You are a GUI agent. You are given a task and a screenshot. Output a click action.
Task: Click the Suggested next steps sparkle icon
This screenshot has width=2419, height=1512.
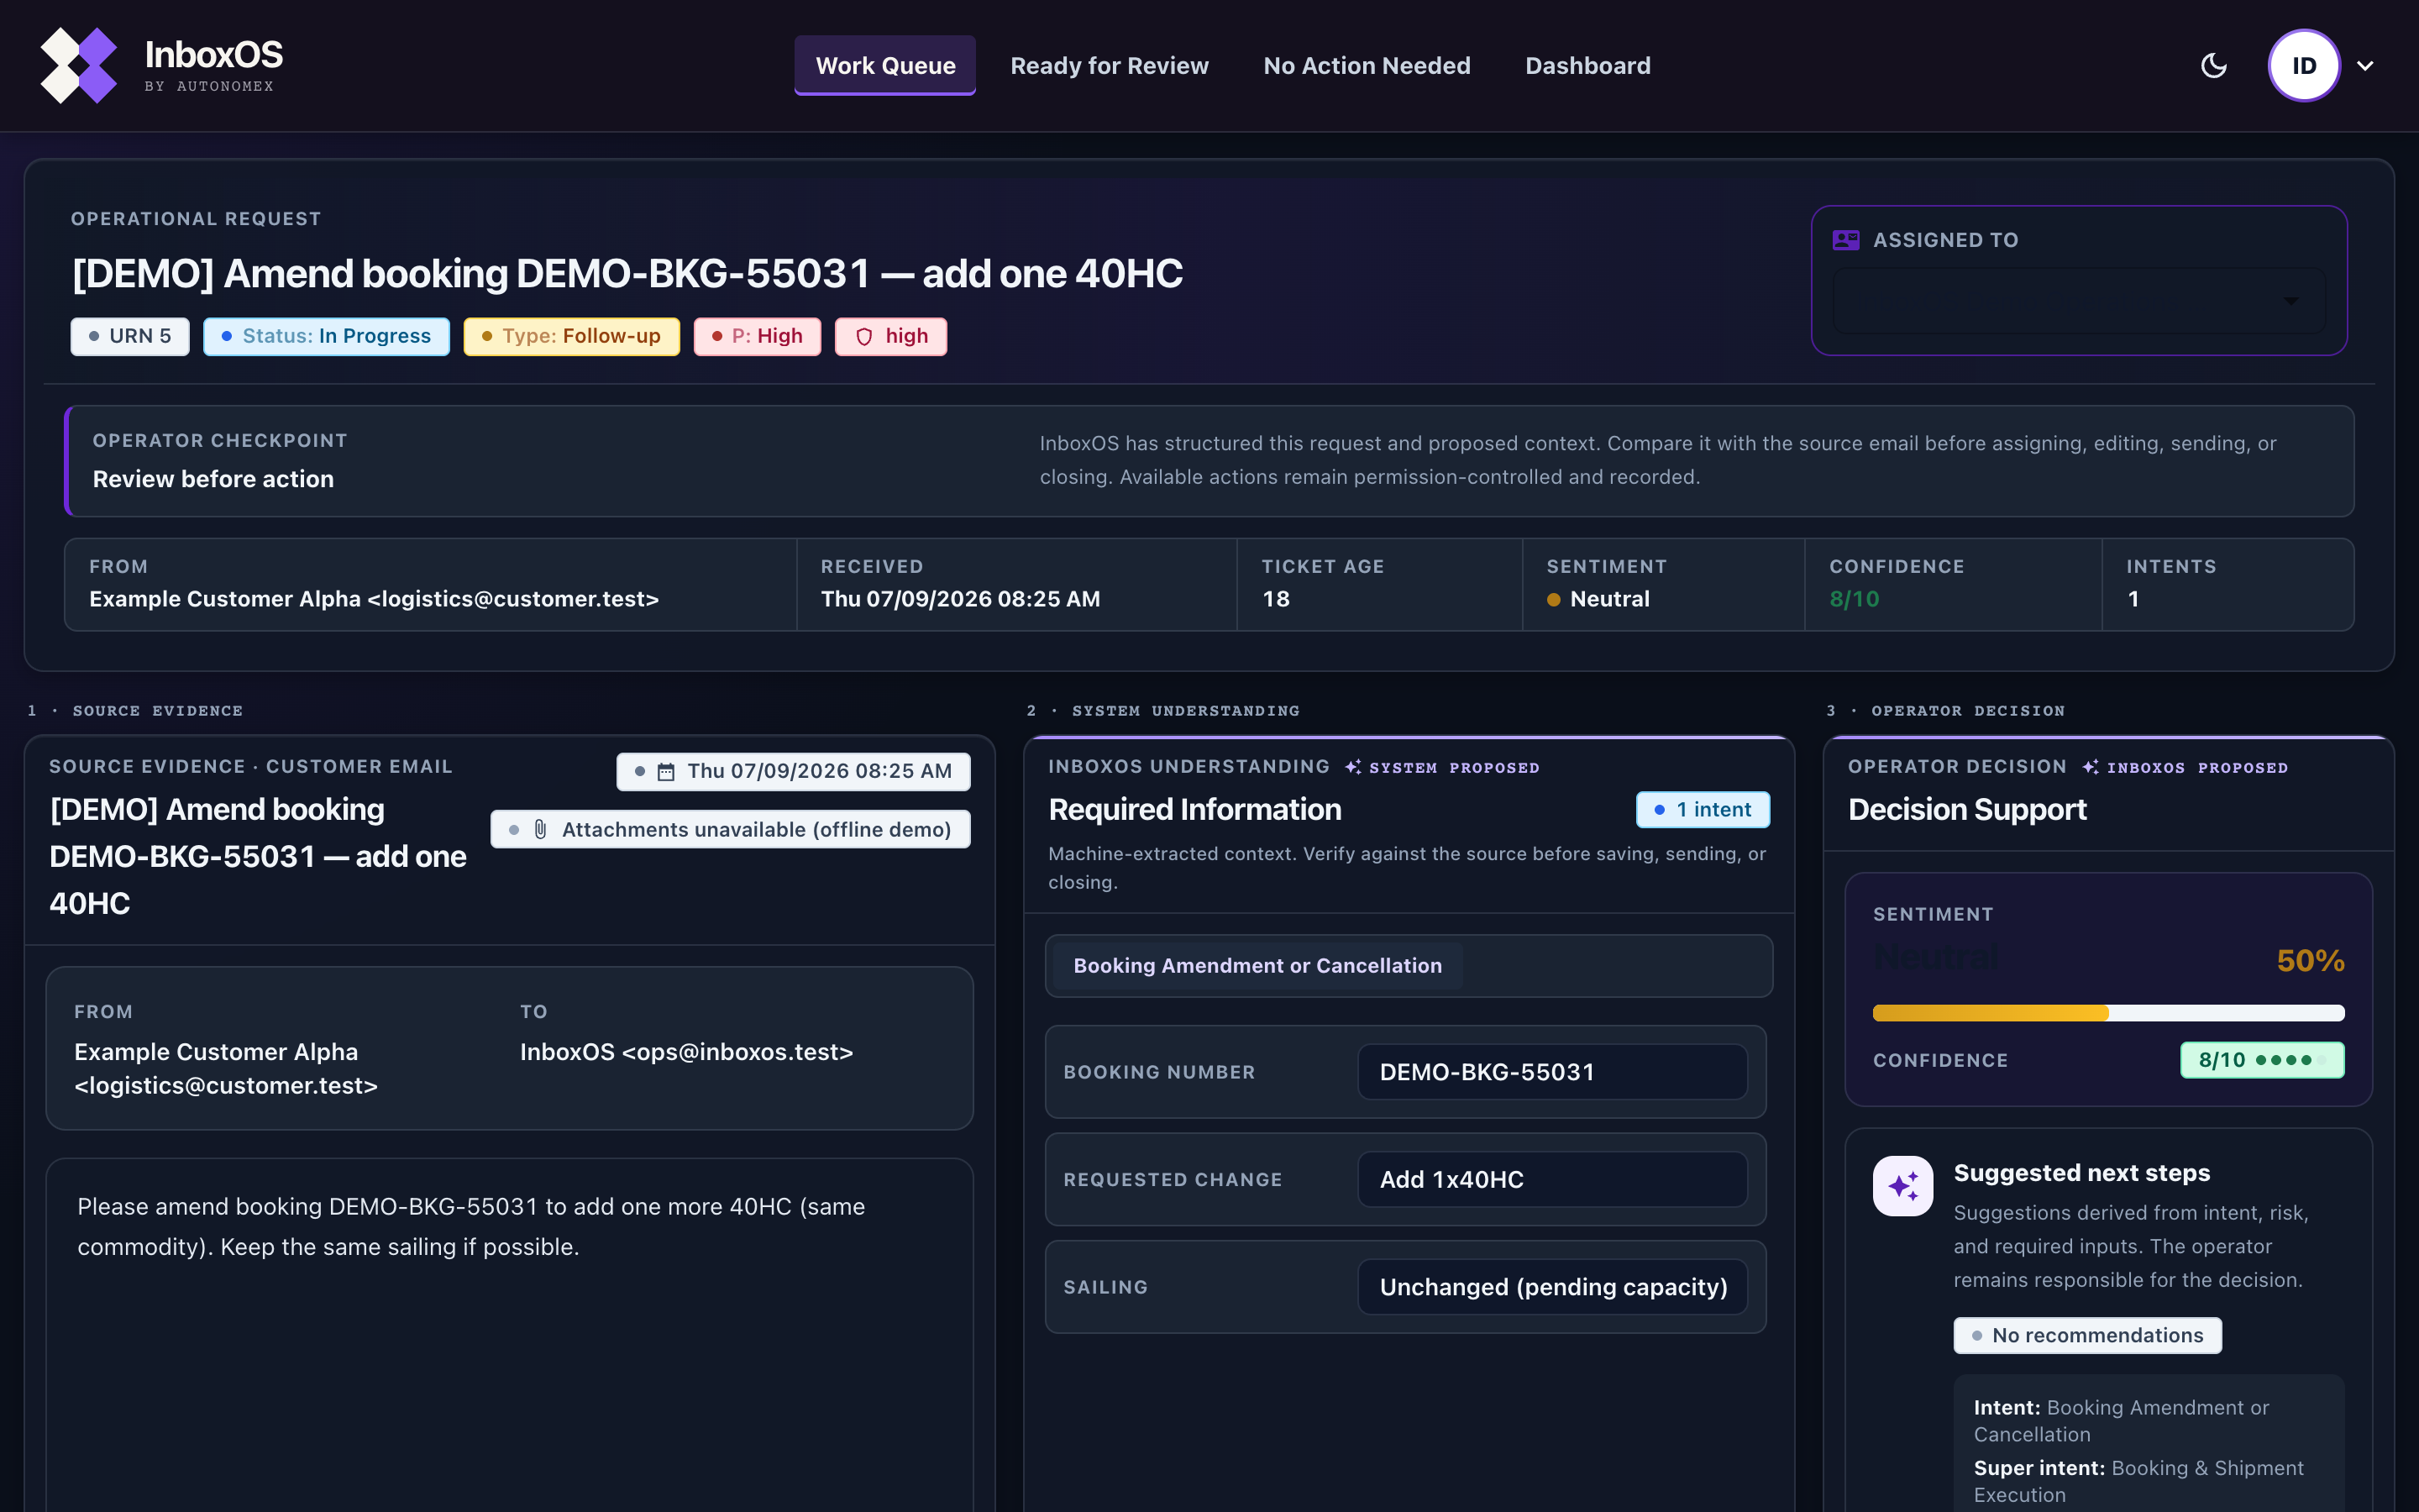click(1903, 1186)
